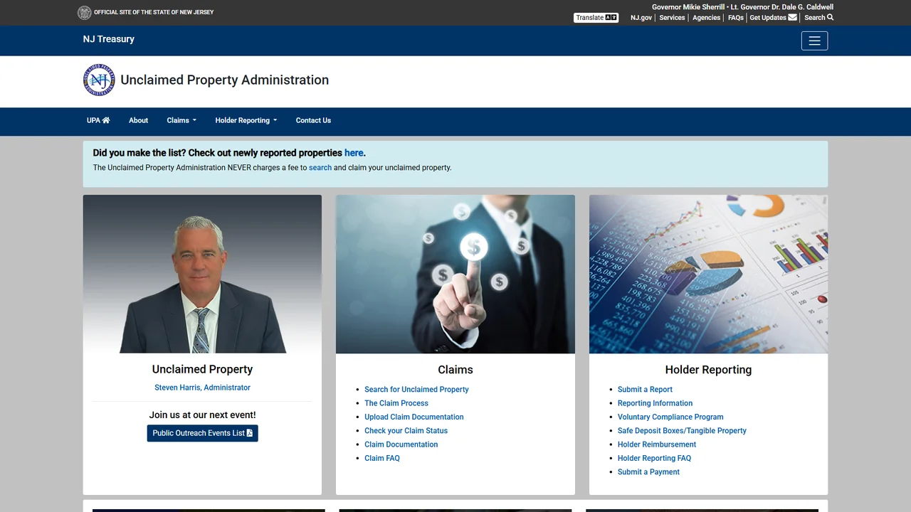Open the Reporting Information link
This screenshot has width=911, height=512.
(655, 403)
